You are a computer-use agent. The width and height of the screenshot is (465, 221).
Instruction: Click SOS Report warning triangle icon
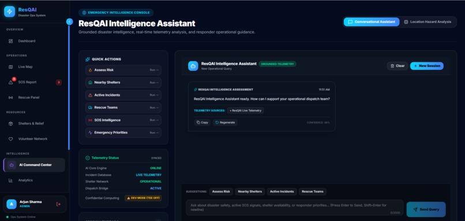tap(11, 83)
